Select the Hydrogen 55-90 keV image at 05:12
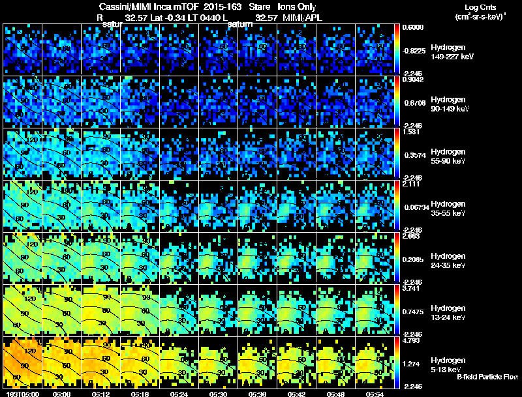522x397 pixels. [x=101, y=154]
